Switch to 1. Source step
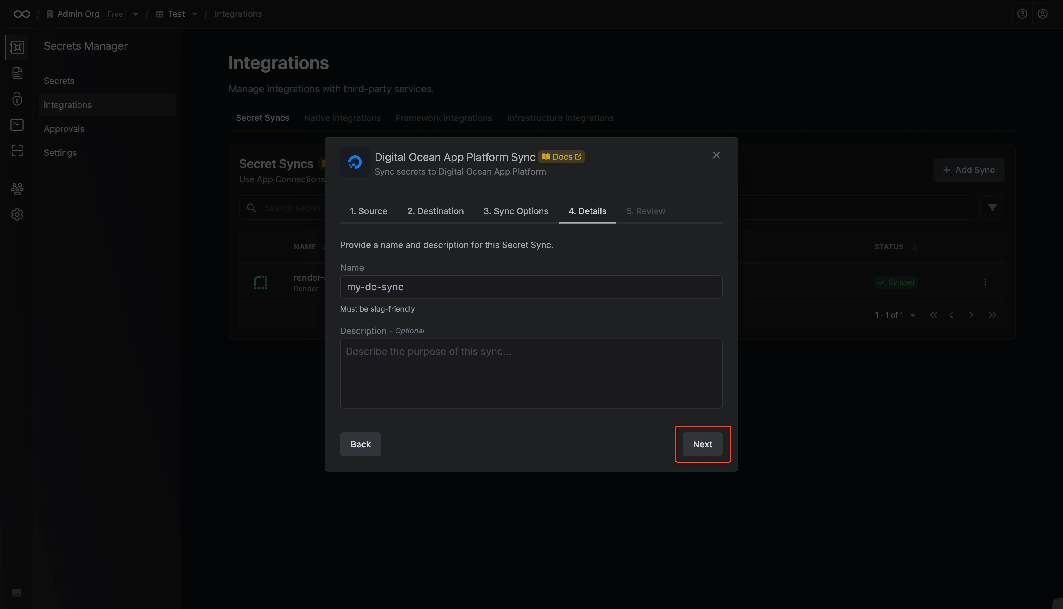This screenshot has height=609, width=1063. [368, 211]
